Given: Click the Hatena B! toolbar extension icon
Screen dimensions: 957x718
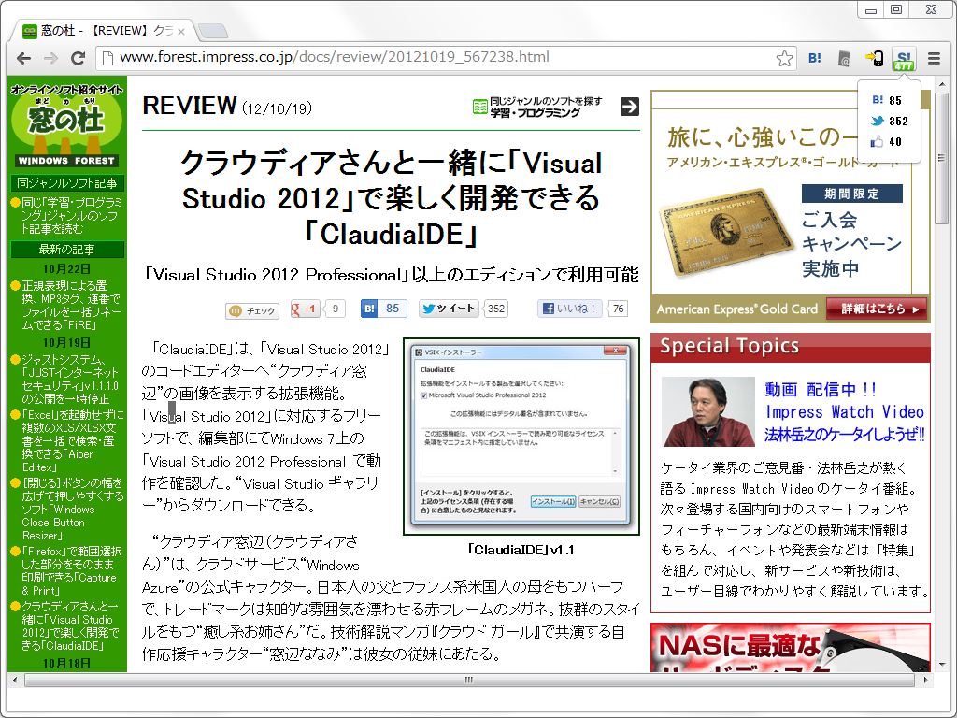Looking at the screenshot, I should pos(813,57).
